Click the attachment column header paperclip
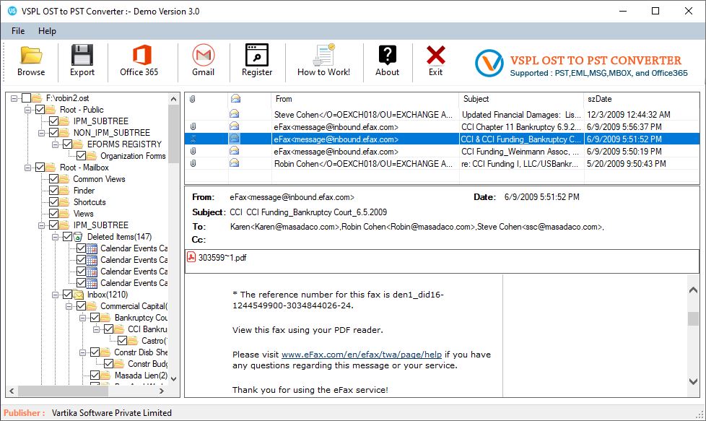 (x=192, y=99)
